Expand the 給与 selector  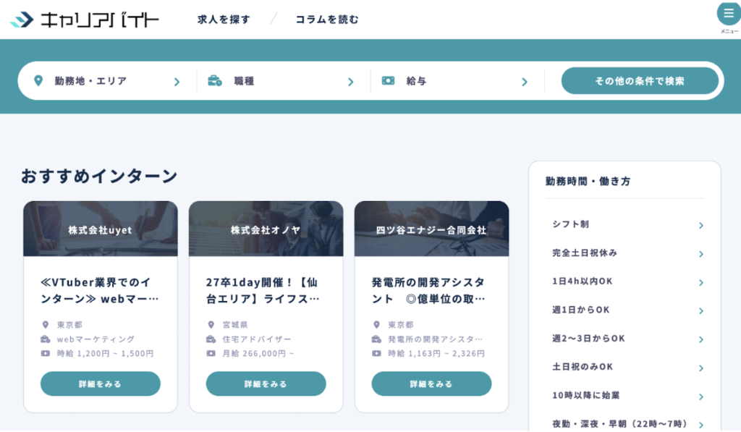pos(456,81)
